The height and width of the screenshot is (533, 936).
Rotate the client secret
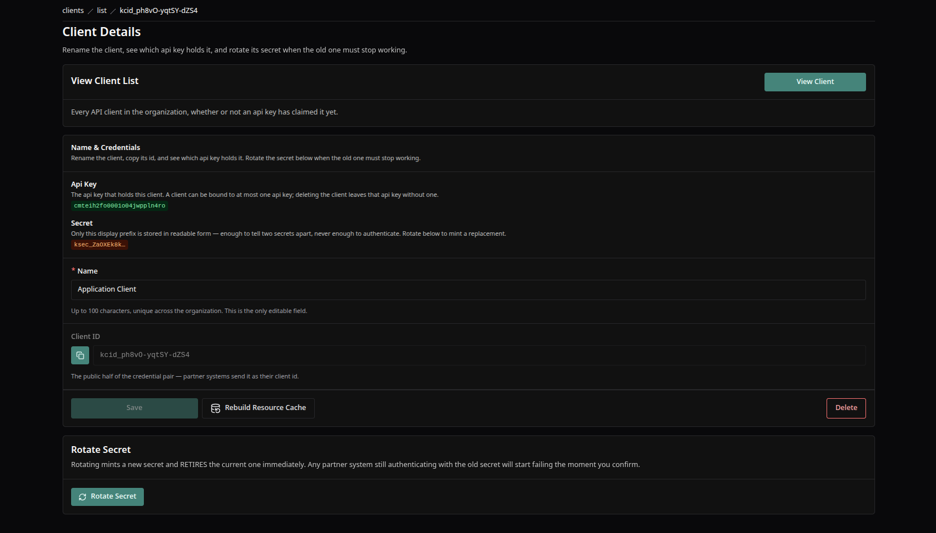click(107, 497)
